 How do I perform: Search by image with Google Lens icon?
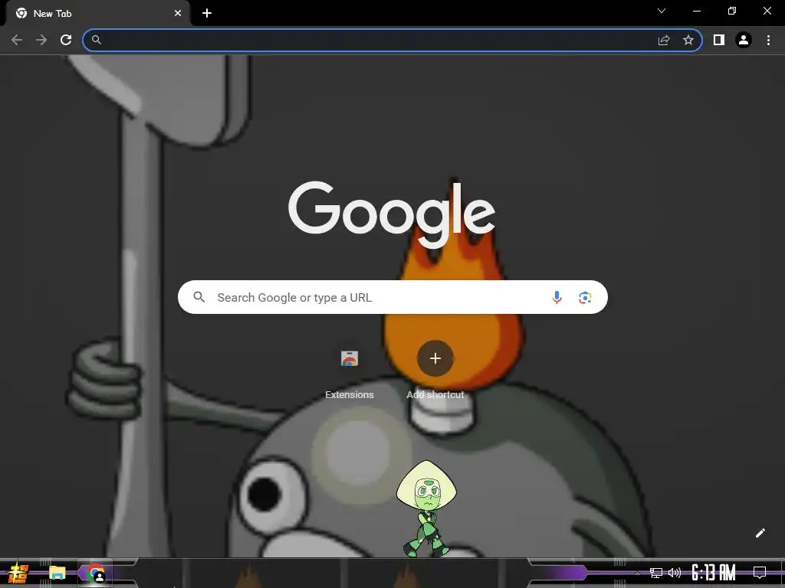(585, 298)
